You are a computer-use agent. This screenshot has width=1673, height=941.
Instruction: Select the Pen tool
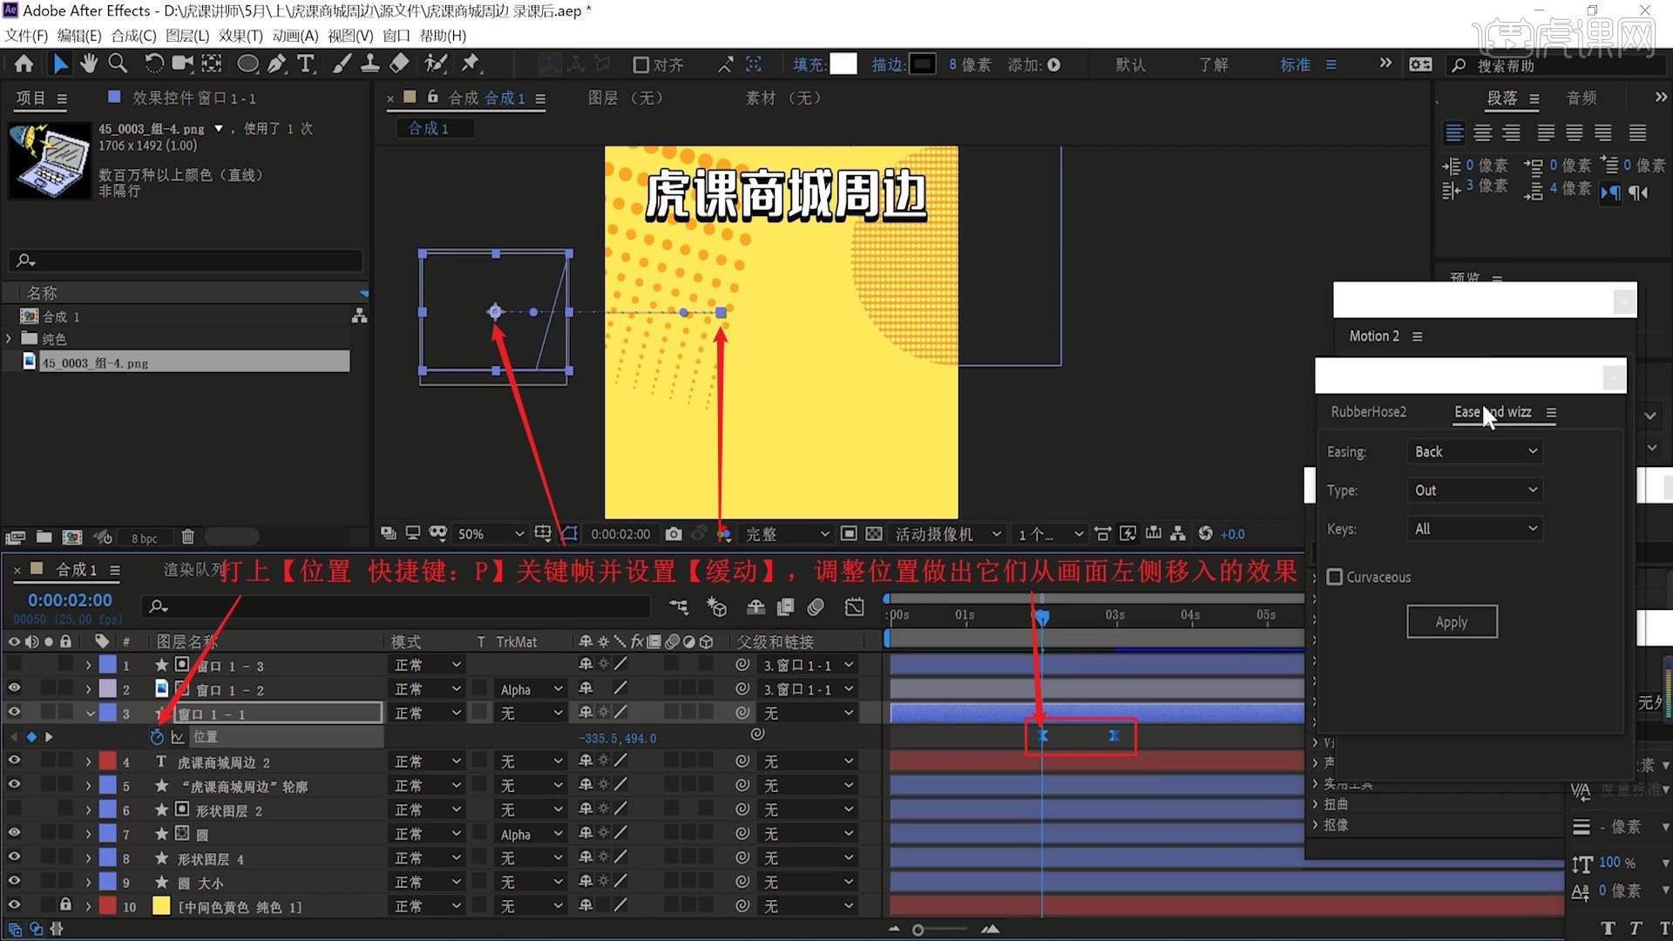tap(276, 64)
